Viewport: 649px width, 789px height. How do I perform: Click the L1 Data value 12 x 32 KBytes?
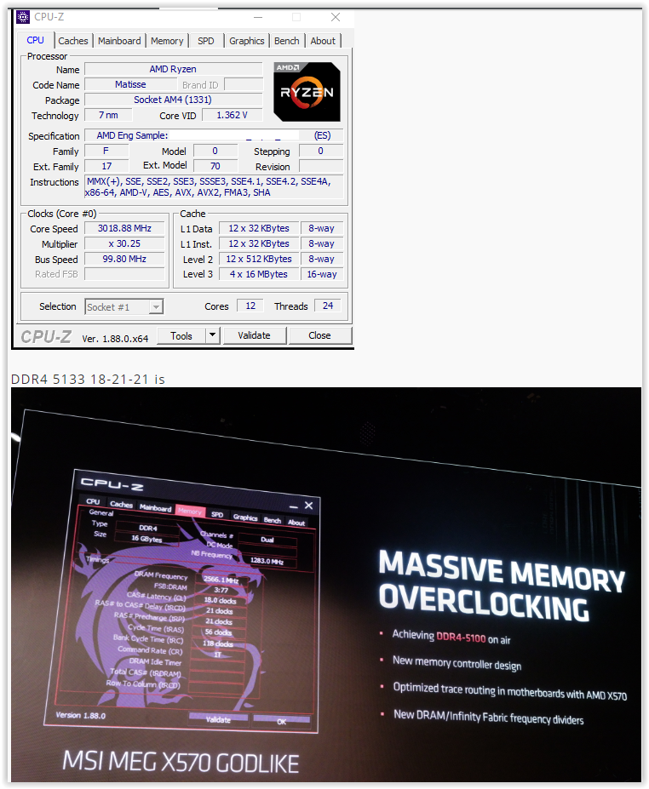pos(259,228)
